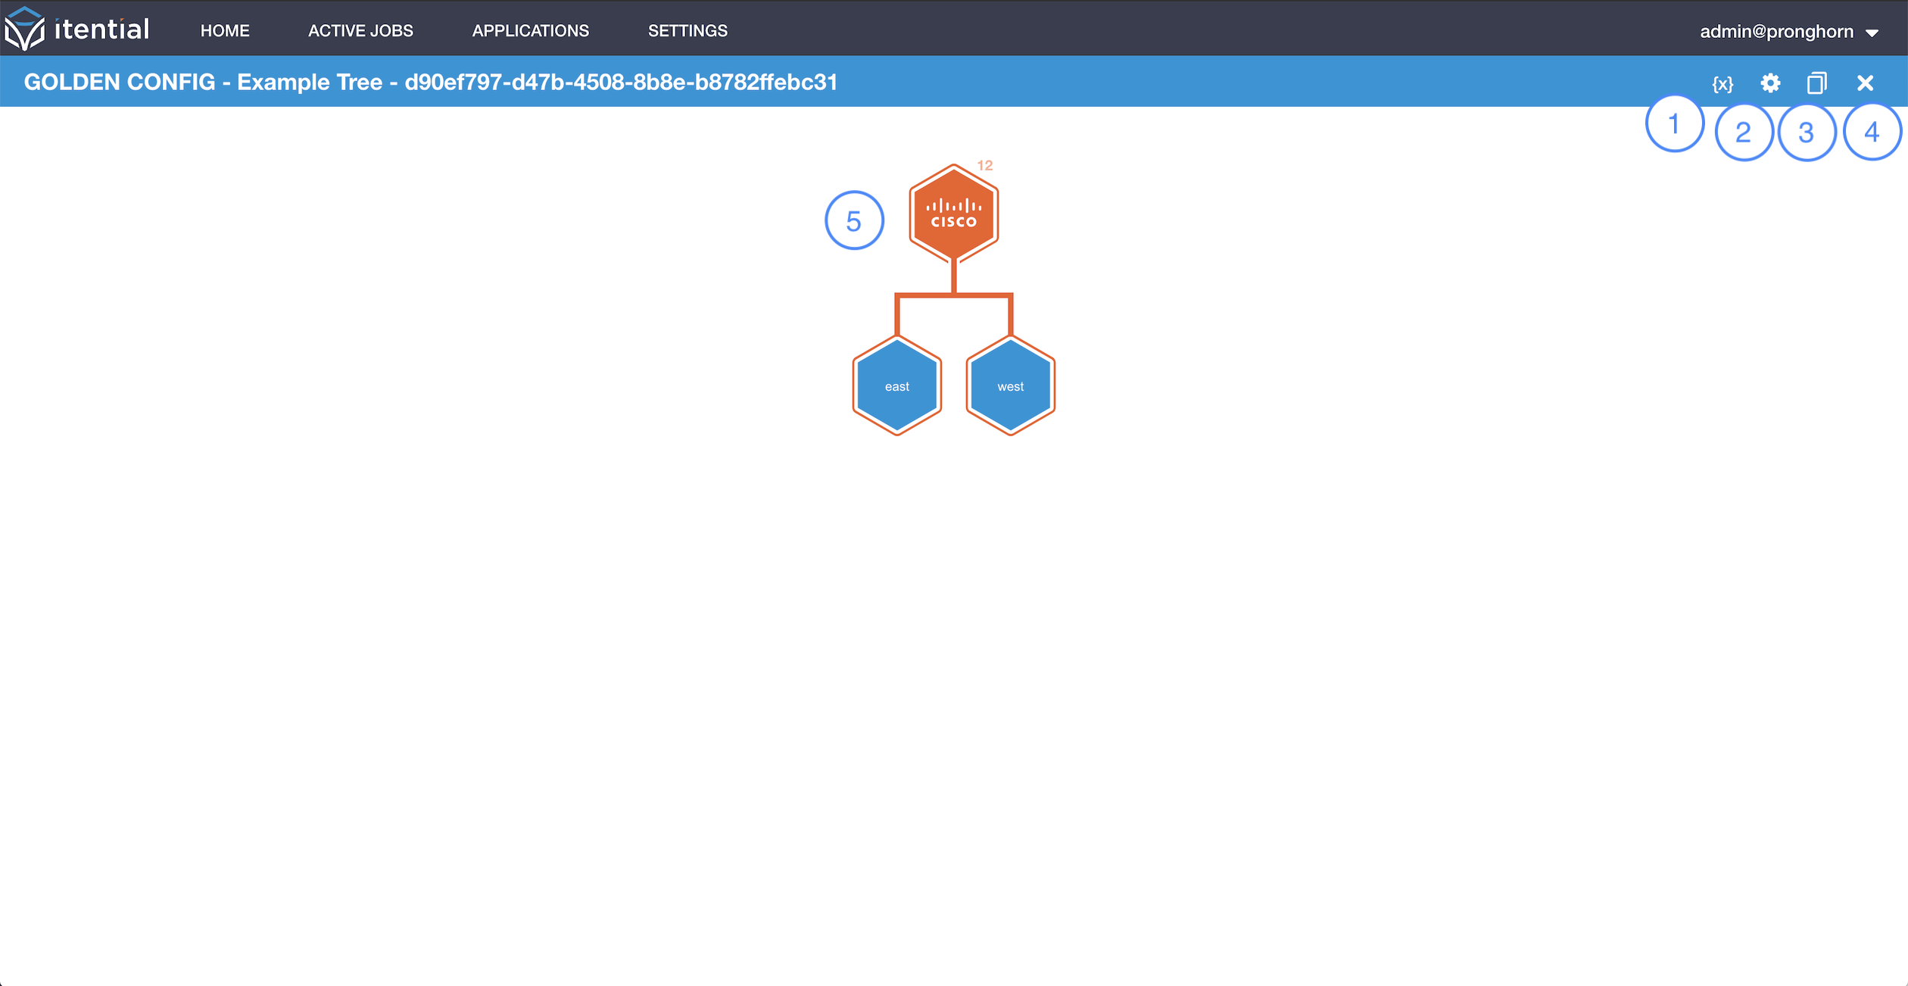The width and height of the screenshot is (1908, 986).
Task: Click the Golden Config Example Tree title
Action: (x=430, y=82)
